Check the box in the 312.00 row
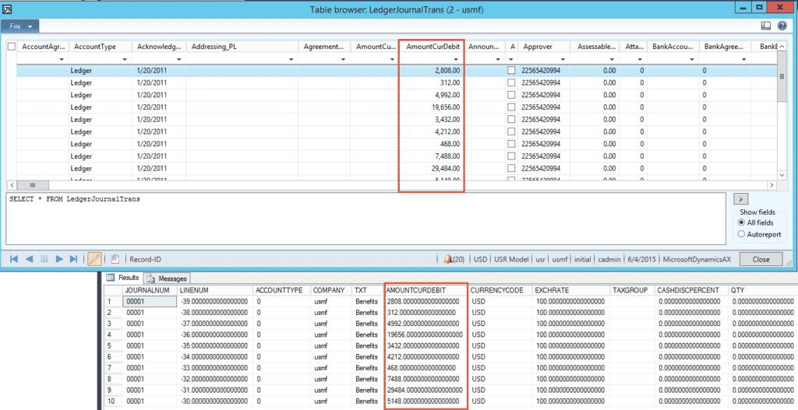The height and width of the screenshot is (410, 798). pyautogui.click(x=511, y=82)
